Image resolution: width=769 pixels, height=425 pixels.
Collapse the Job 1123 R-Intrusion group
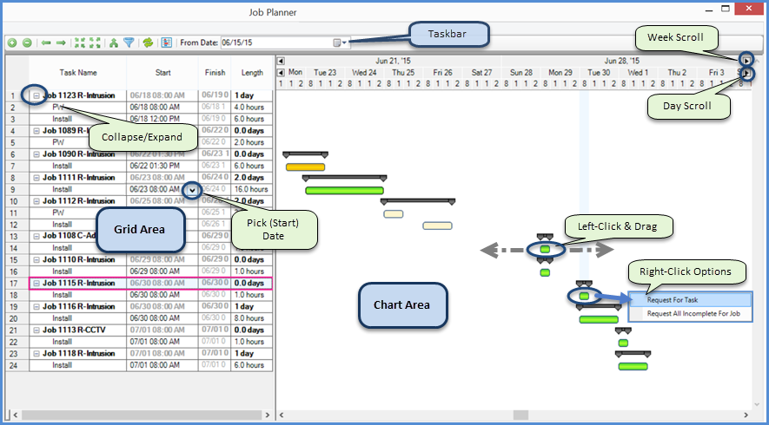point(36,96)
